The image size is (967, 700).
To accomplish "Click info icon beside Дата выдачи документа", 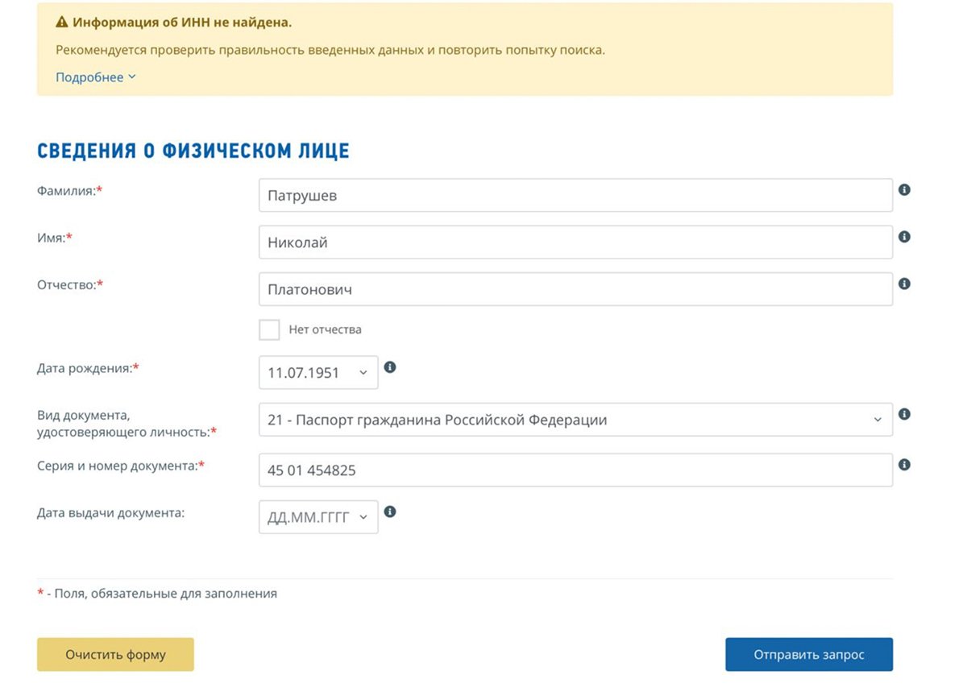I will (x=390, y=512).
